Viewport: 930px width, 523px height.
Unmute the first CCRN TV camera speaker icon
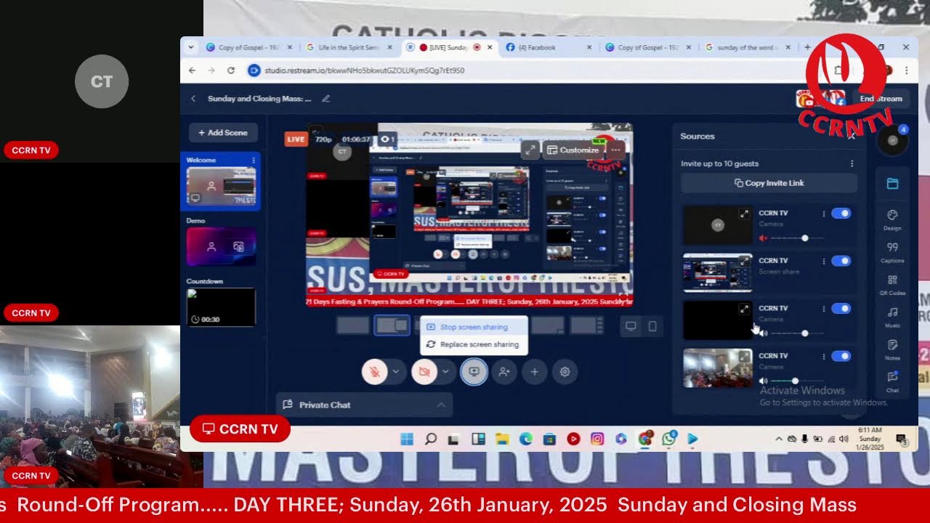coord(763,238)
